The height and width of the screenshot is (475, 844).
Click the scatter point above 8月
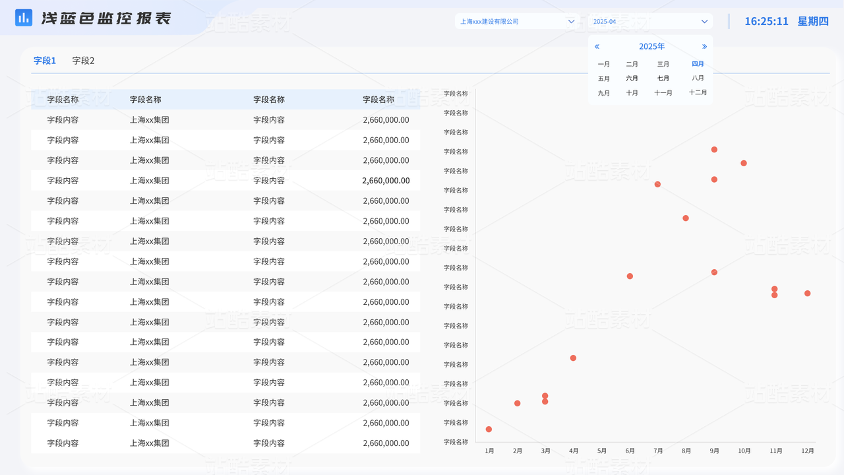tap(686, 218)
